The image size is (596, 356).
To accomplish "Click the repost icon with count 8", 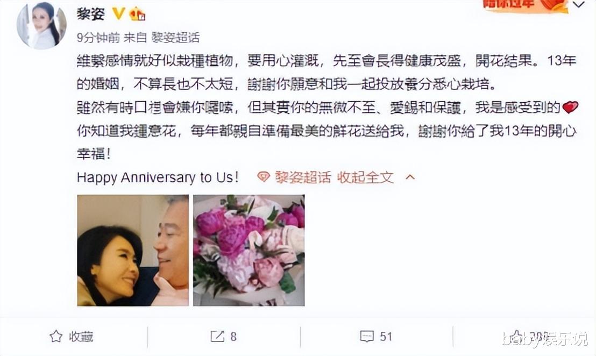I will 217,336.
